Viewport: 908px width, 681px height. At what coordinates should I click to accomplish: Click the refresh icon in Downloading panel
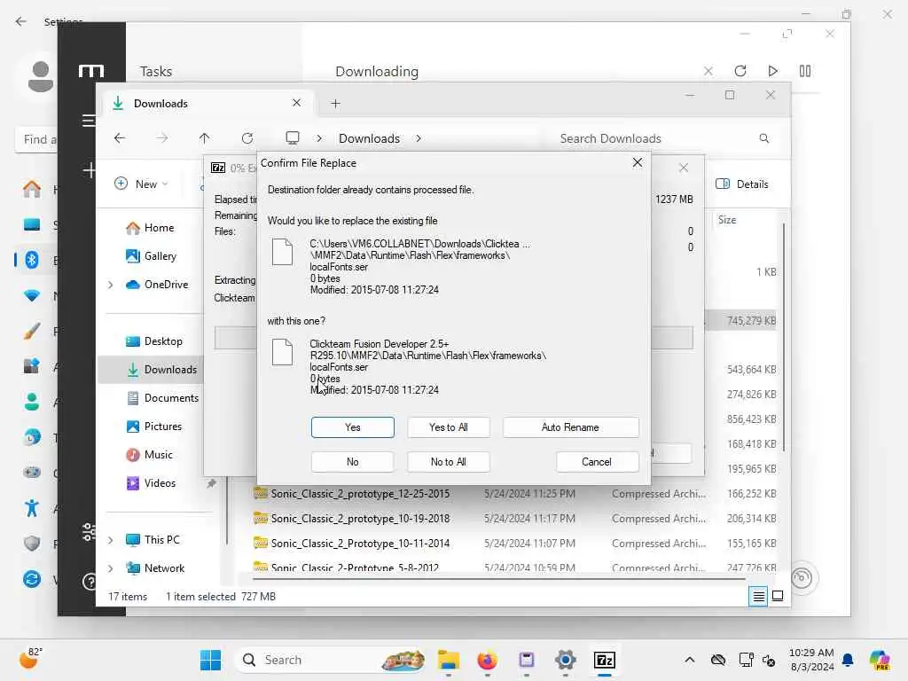740,71
